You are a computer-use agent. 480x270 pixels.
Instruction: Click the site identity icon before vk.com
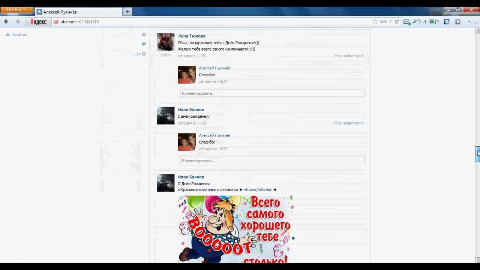(x=56, y=22)
